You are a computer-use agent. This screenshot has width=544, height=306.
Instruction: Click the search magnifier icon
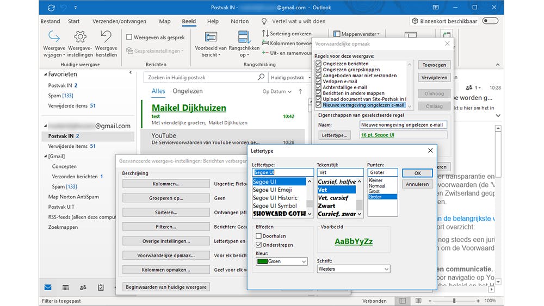(261, 78)
